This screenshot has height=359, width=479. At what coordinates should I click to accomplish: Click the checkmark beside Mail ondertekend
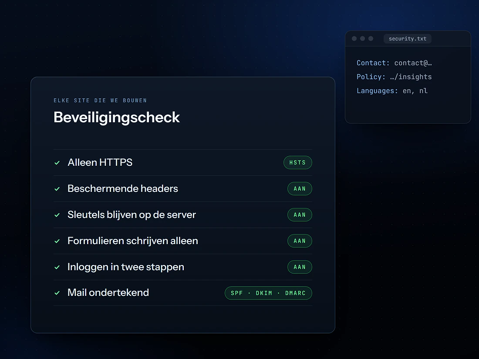coord(57,293)
